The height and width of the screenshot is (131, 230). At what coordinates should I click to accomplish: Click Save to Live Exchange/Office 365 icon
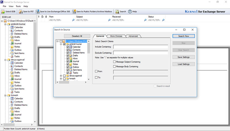37,12
